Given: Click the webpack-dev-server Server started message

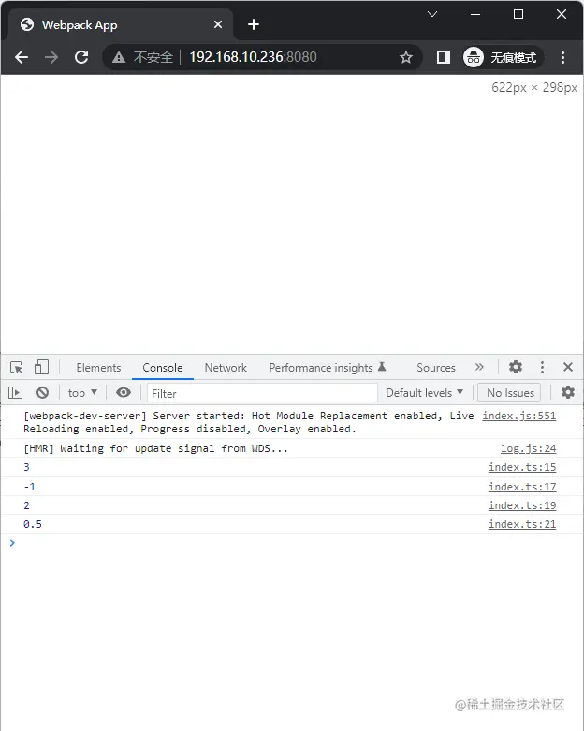Looking at the screenshot, I should [248, 422].
